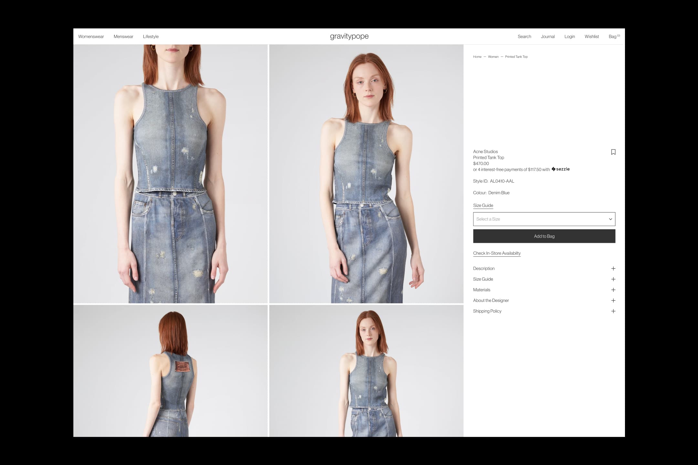Expand the Description section plus icon
The width and height of the screenshot is (698, 465).
point(613,269)
